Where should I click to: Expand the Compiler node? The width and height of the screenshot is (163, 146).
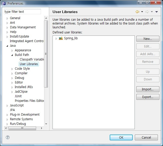(12, 74)
